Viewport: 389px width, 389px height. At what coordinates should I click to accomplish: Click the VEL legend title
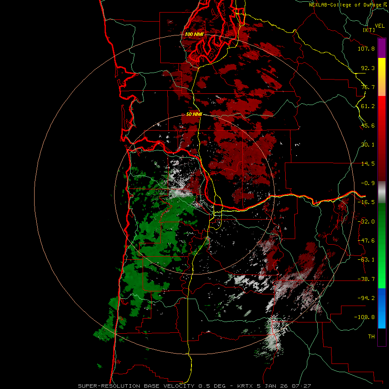click(379, 26)
